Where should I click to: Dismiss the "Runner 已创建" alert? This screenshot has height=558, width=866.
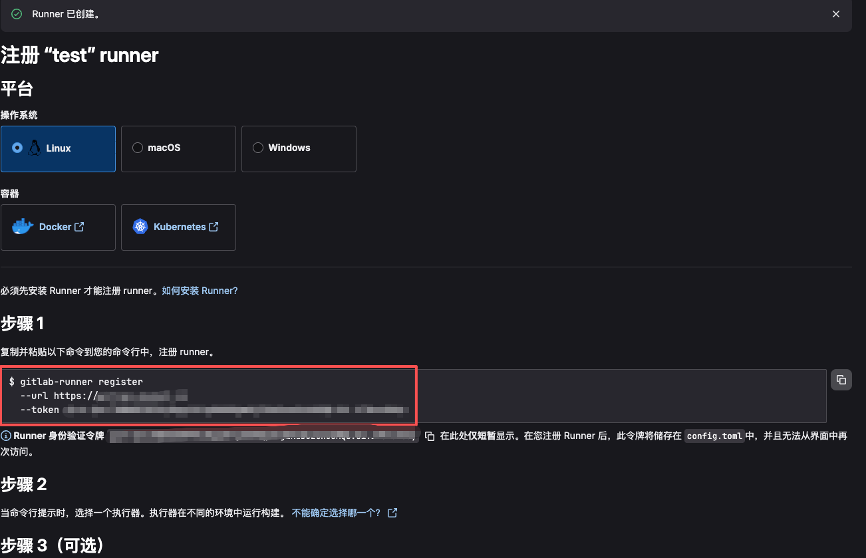tap(836, 14)
